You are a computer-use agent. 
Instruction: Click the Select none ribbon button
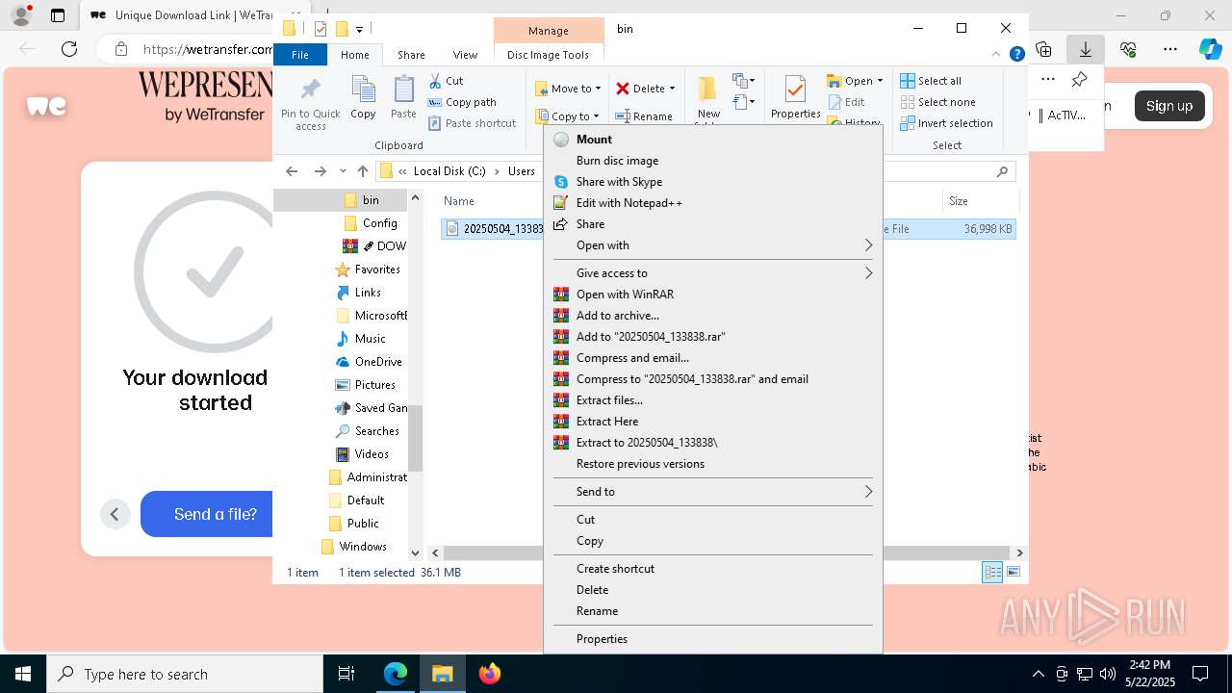coord(937,102)
